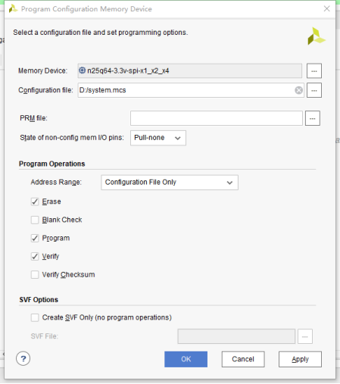The width and height of the screenshot is (340, 384).
Task: Uncheck the Erase checkbox
Action: coord(35,201)
